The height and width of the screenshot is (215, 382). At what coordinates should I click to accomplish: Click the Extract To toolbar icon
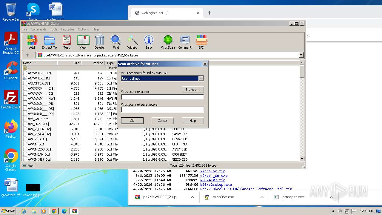pyautogui.click(x=49, y=42)
